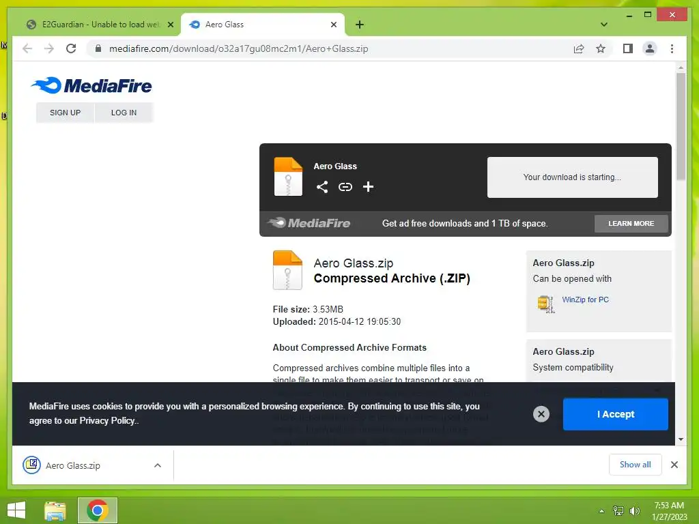This screenshot has width=699, height=524.
Task: Expand the Aero Glass.zip download options chevron
Action: click(x=158, y=465)
